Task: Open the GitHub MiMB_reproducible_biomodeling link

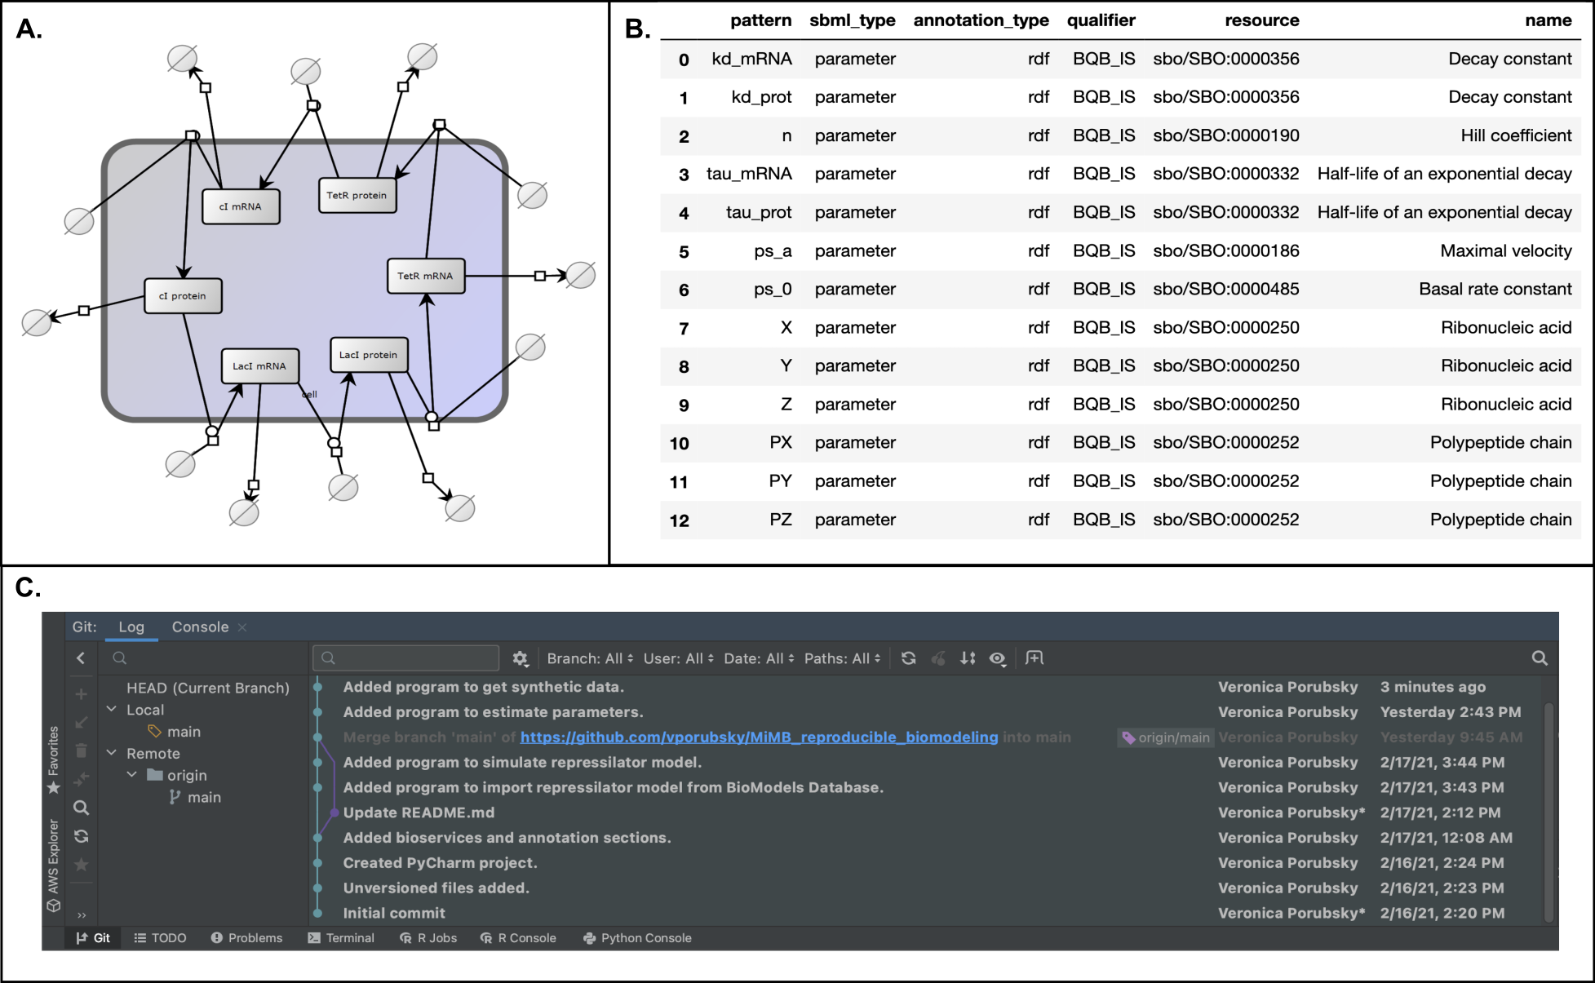Action: tap(759, 737)
